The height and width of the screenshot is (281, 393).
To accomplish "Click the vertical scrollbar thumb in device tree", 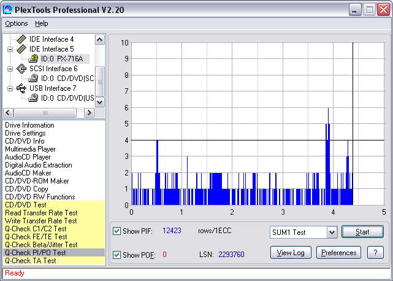I will [x=100, y=82].
